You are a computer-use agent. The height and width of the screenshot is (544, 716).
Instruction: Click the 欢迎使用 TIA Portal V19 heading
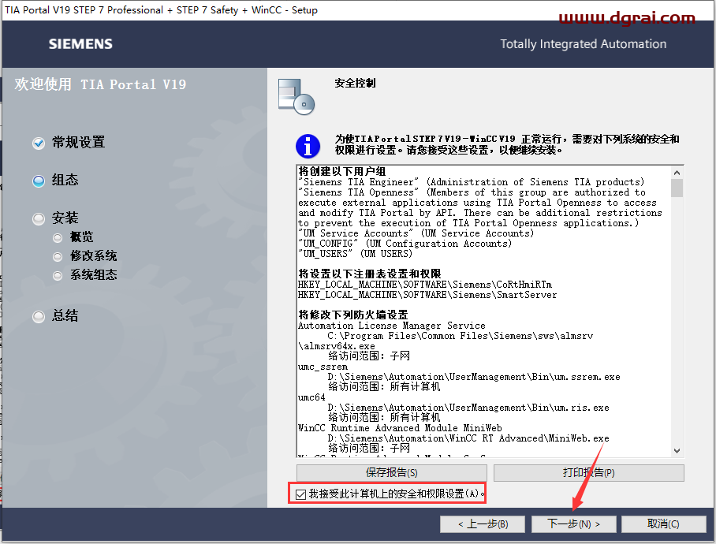pos(100,84)
